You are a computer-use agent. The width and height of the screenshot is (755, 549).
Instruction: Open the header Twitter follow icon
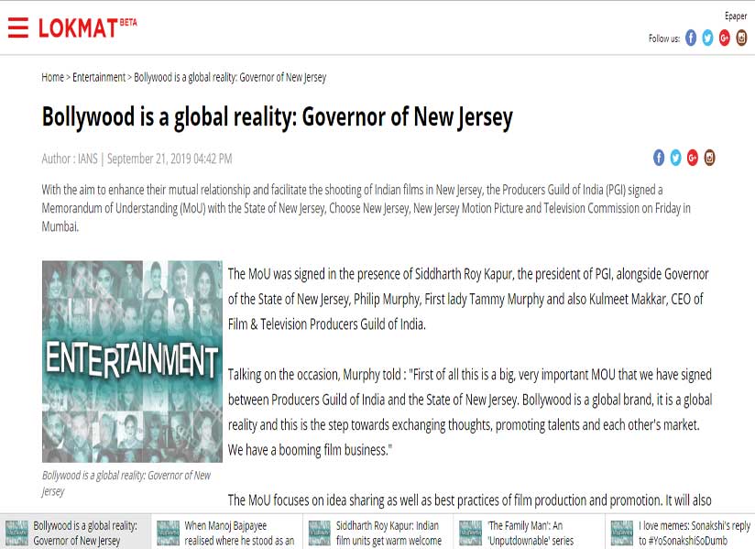tap(707, 38)
